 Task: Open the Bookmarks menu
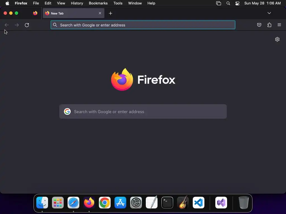tap(98, 3)
